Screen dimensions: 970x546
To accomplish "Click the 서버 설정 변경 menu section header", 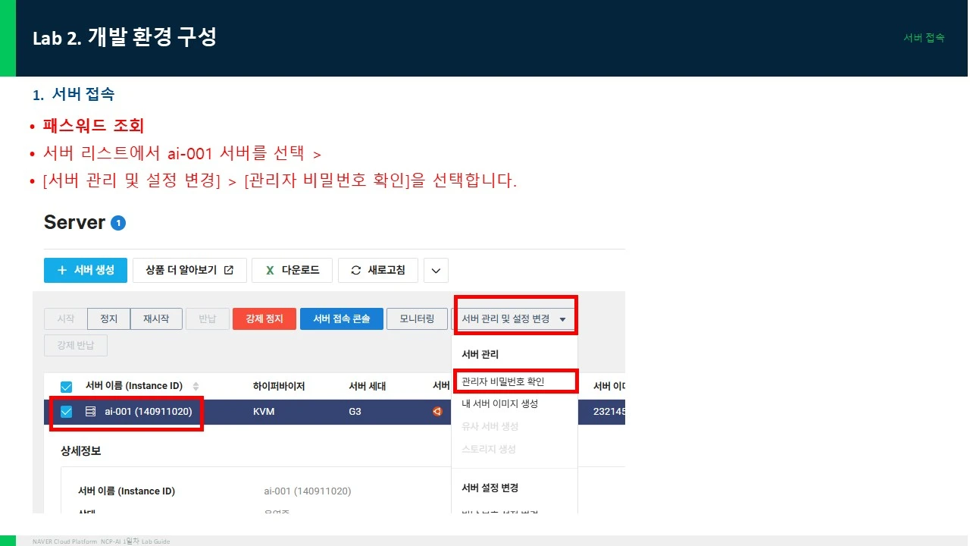I will [x=490, y=488].
